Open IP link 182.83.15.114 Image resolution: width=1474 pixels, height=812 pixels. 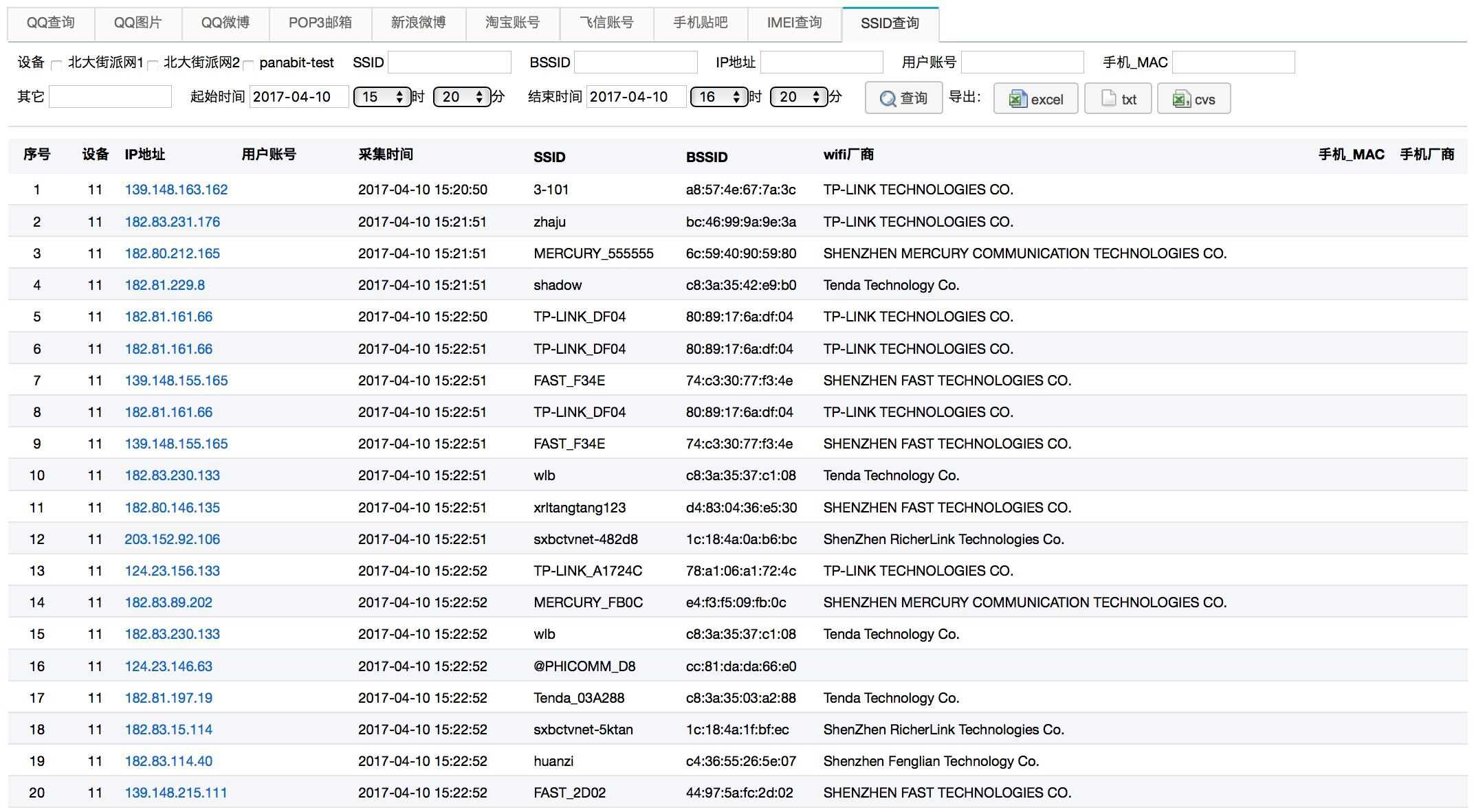tap(168, 730)
